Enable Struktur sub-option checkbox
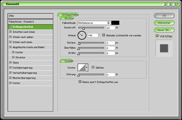The image size is (182, 120). point(13,58)
